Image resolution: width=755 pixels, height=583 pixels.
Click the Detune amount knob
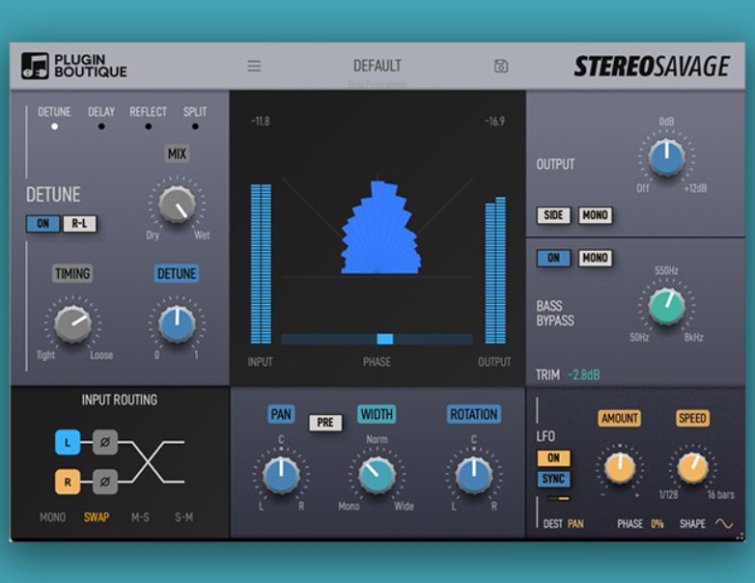coord(177,324)
